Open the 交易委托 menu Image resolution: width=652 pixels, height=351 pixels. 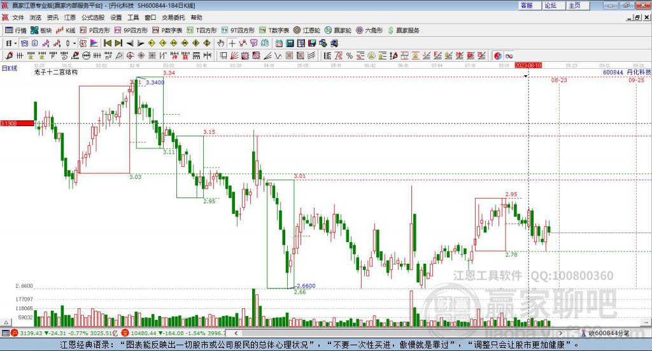173,17
